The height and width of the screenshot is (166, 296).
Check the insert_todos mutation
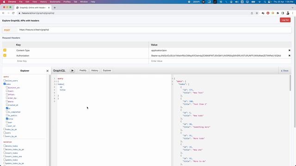[x=4, y=153]
